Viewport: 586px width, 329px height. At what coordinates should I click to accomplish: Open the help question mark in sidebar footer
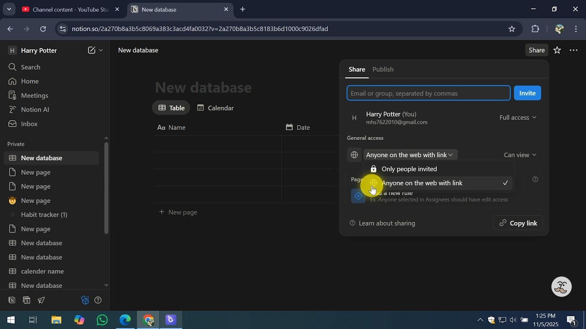(x=98, y=300)
